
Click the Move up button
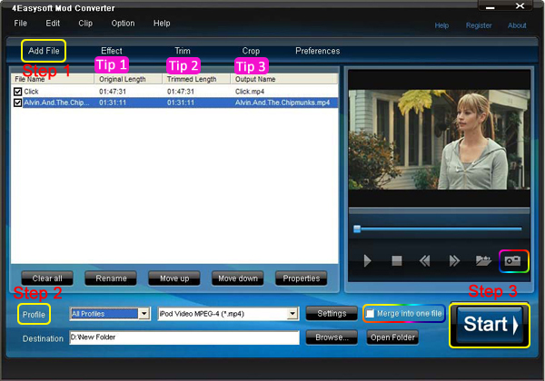174,278
